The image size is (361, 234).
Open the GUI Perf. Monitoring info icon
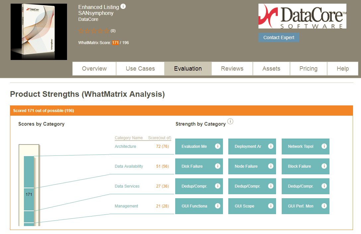pyautogui.click(x=324, y=206)
